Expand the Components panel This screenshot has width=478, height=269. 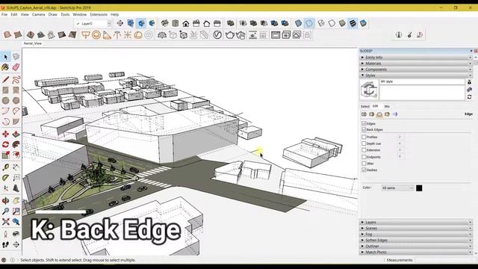(416, 69)
